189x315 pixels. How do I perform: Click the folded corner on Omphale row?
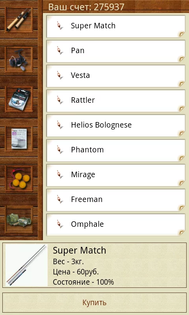(x=182, y=232)
